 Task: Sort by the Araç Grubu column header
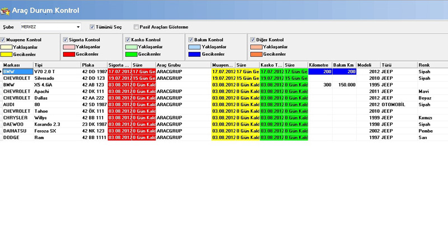click(x=184, y=65)
